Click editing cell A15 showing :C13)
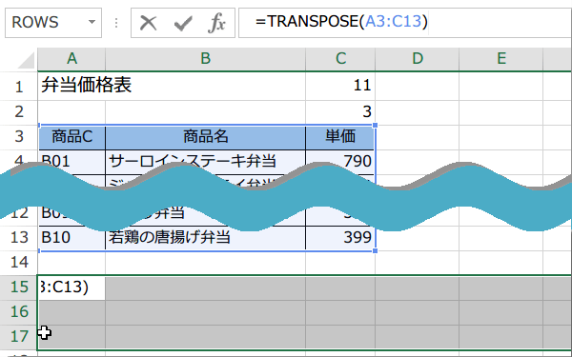The width and height of the screenshot is (572, 357). (71, 288)
